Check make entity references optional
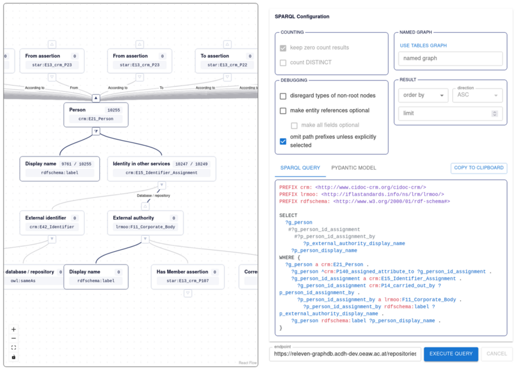This screenshot has width=522, height=370. [x=283, y=110]
